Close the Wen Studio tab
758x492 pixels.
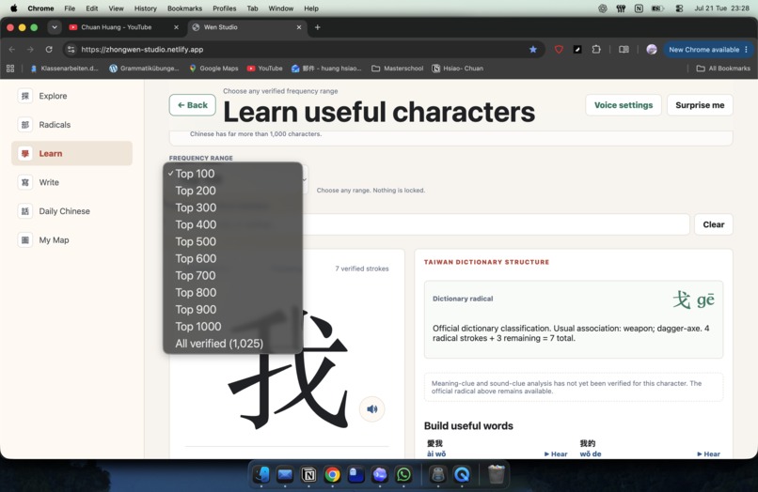[299, 27]
